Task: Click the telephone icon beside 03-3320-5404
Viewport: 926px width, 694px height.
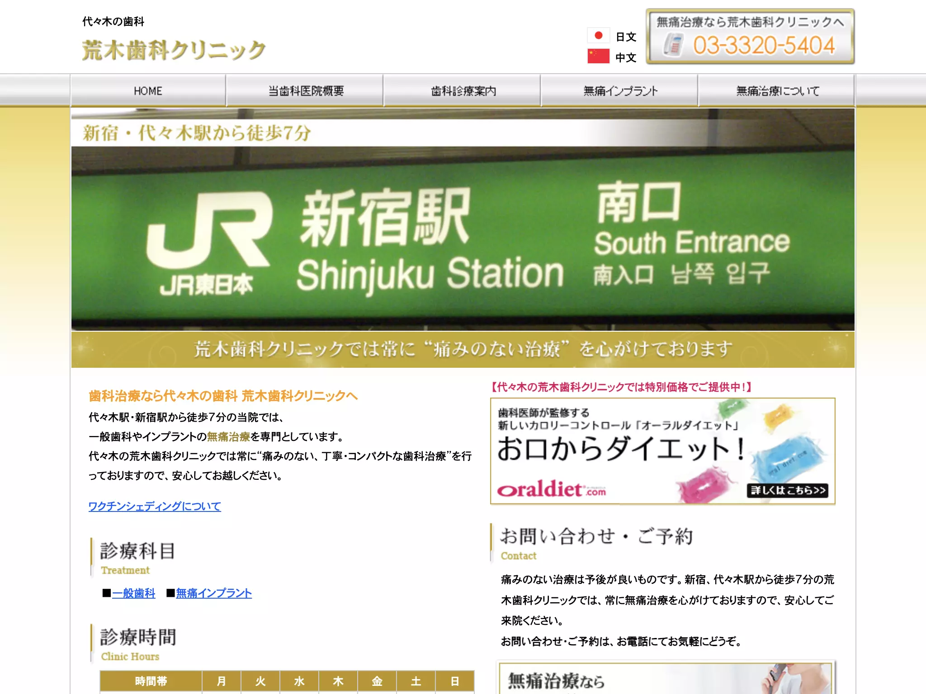Action: (x=673, y=46)
